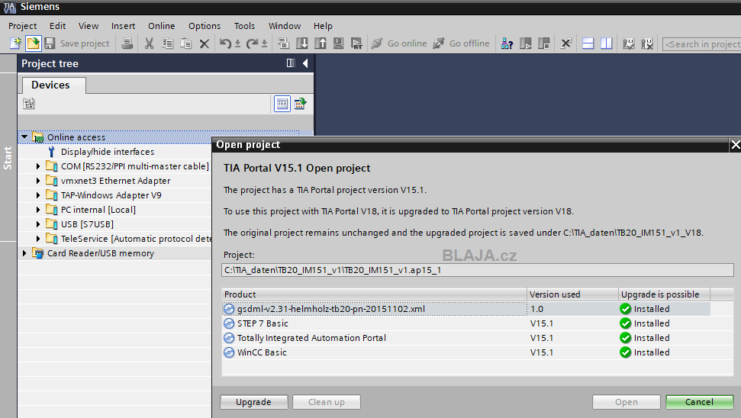Image resolution: width=741 pixels, height=418 pixels.
Task: Click the Delete X icon in toolbar
Action: 205,44
